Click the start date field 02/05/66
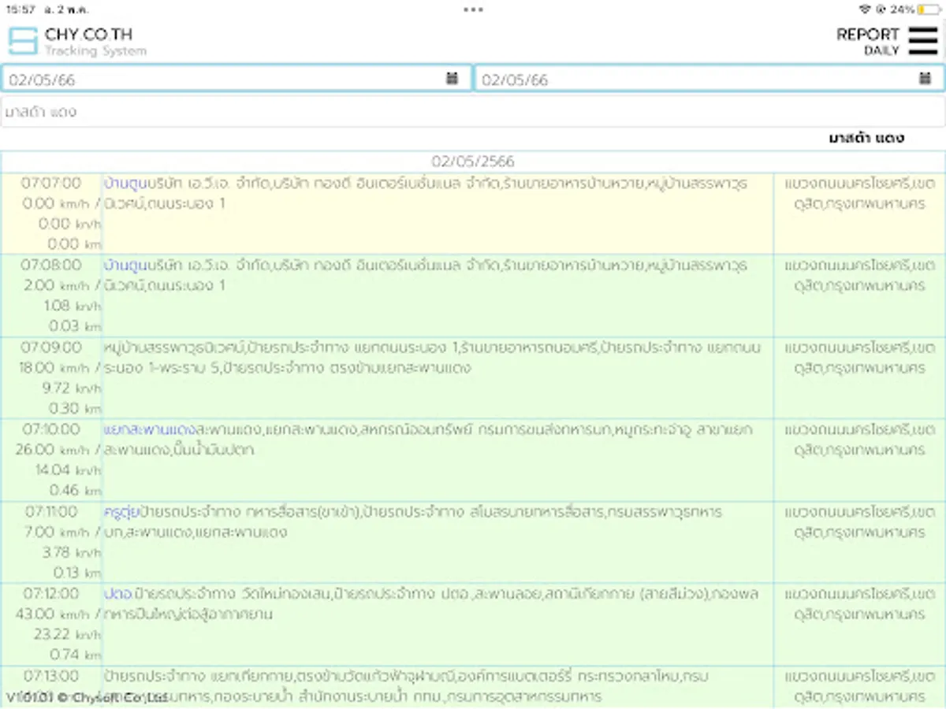946x709 pixels. tap(236, 79)
